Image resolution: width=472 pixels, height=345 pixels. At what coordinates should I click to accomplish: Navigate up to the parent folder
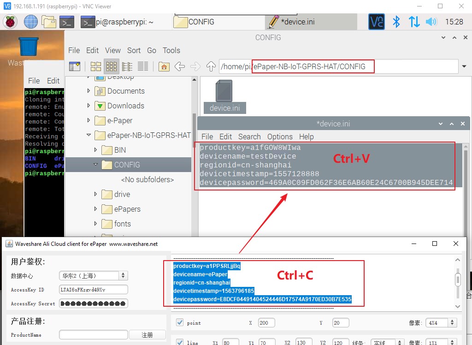(x=211, y=66)
